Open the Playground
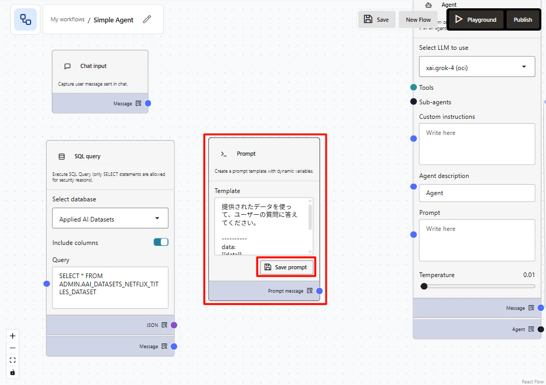Image resolution: width=546 pixels, height=385 pixels. point(475,20)
